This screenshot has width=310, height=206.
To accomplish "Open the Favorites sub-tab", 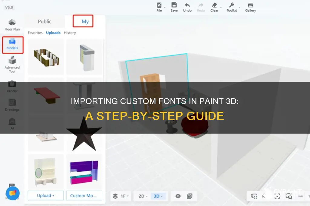I will tap(35, 33).
